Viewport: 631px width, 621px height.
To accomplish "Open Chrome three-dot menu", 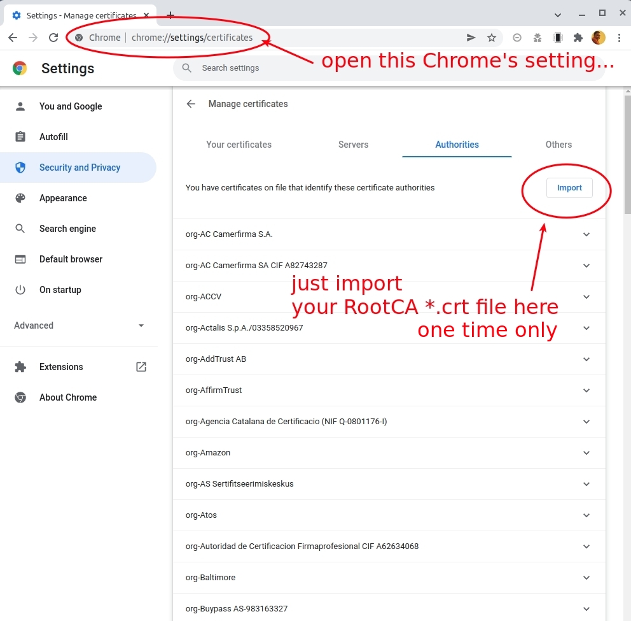I will (619, 38).
